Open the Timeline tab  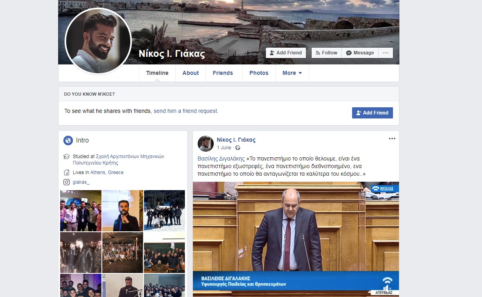(x=157, y=73)
